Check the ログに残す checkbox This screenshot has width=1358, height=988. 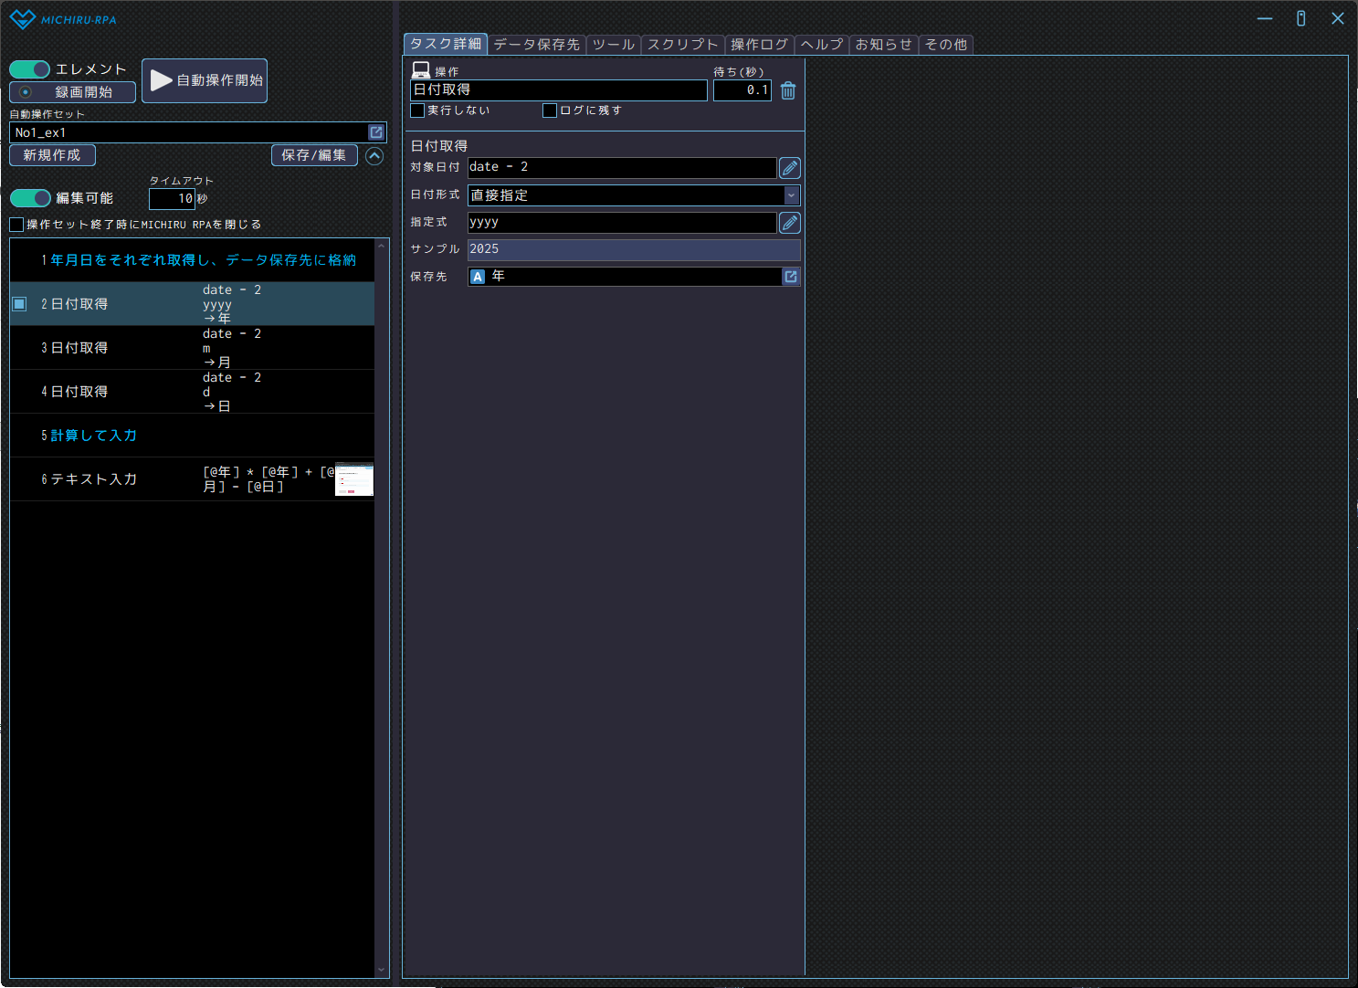click(550, 110)
